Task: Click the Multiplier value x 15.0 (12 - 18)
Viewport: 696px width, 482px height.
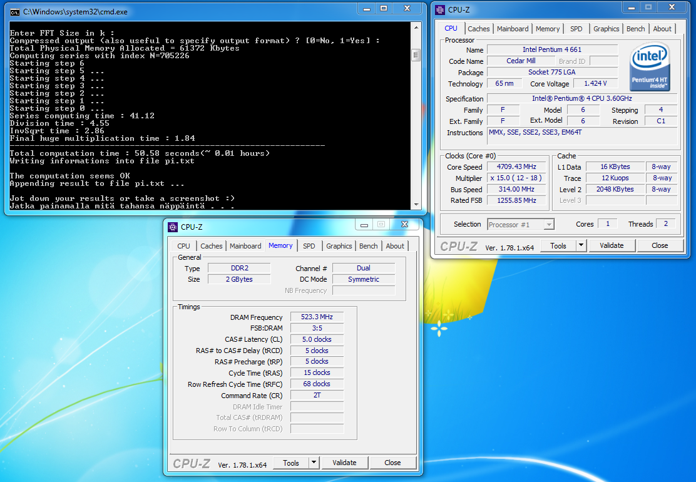Action: point(516,178)
